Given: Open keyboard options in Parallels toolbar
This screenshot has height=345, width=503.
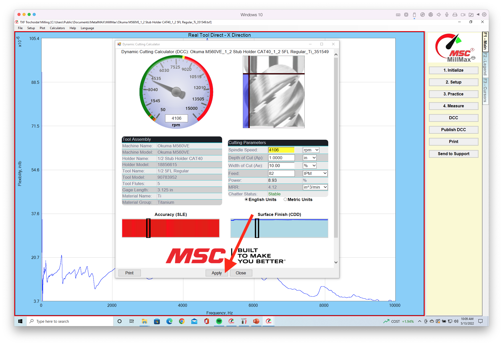Looking at the screenshot, I should (x=398, y=15).
